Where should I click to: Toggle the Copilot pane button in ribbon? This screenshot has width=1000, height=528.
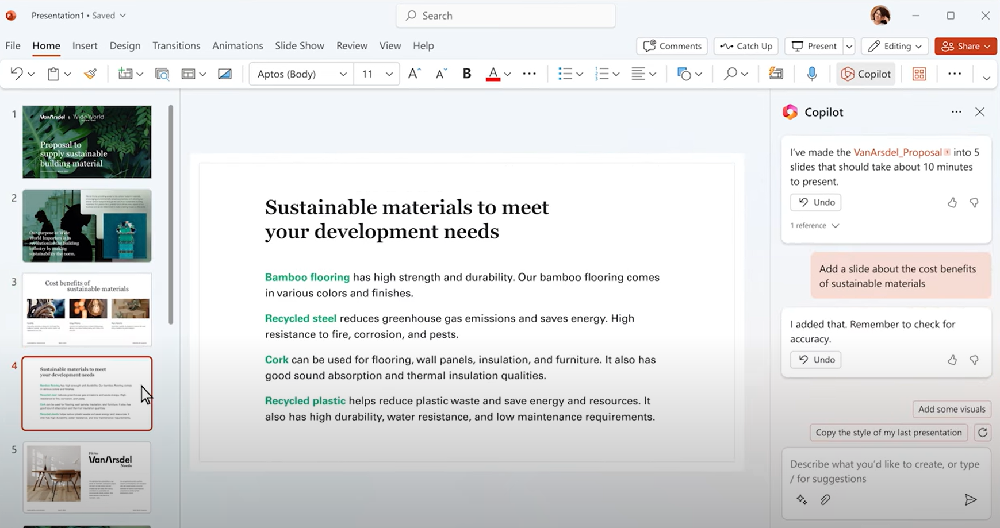point(865,74)
